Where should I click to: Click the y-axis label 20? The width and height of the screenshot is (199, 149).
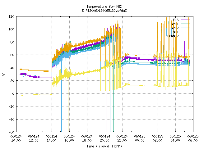[12, 81]
